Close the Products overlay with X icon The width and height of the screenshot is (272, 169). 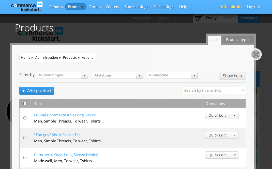coord(256,54)
